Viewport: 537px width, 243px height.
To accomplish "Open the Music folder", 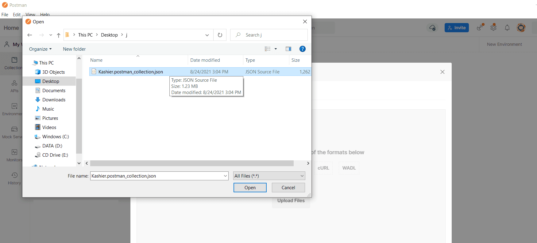I will click(x=48, y=109).
